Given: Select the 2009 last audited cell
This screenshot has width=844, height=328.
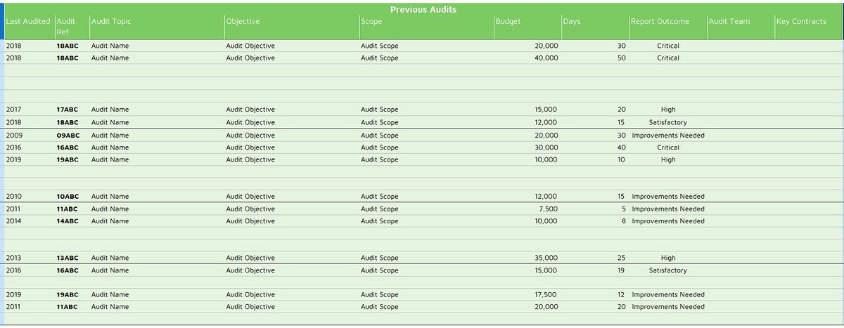Looking at the screenshot, I should point(14,135).
